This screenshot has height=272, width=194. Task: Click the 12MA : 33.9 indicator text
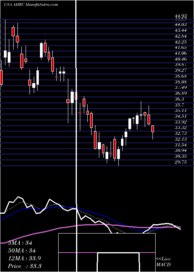click(x=24, y=258)
